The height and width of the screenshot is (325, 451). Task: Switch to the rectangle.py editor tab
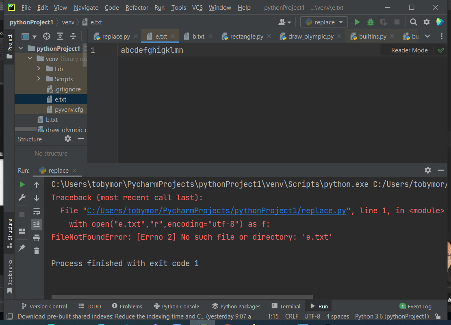point(247,37)
